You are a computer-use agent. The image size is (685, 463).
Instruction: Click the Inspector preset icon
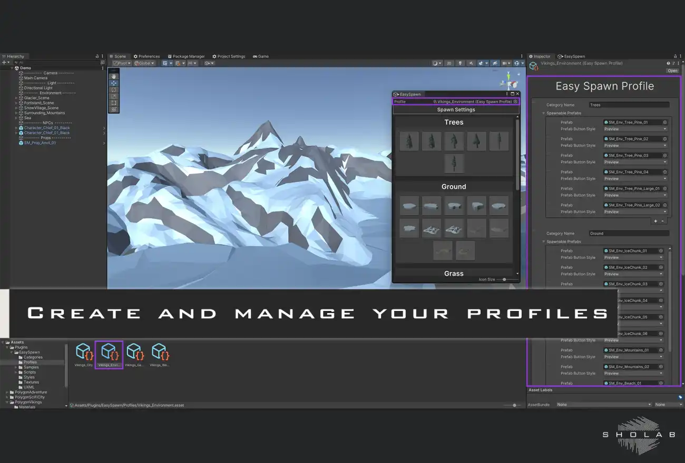674,63
